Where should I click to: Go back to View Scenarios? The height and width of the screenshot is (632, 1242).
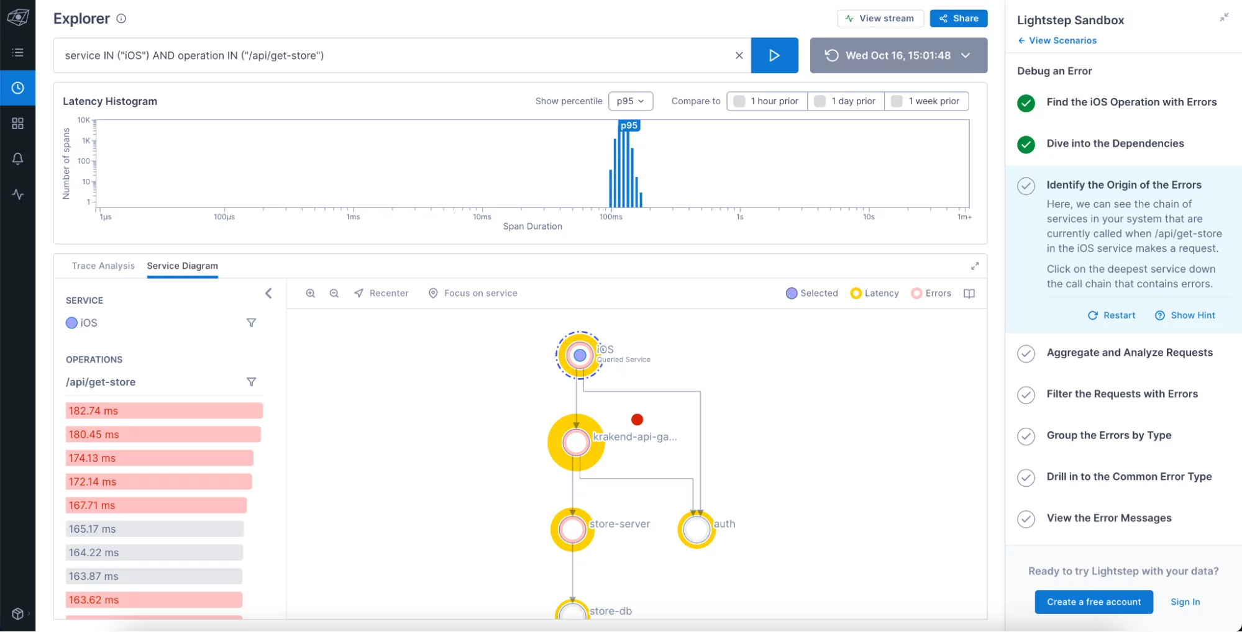point(1057,40)
